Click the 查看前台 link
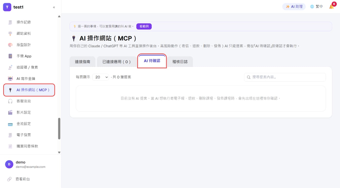This screenshot has width=340, height=188. tap(23, 179)
